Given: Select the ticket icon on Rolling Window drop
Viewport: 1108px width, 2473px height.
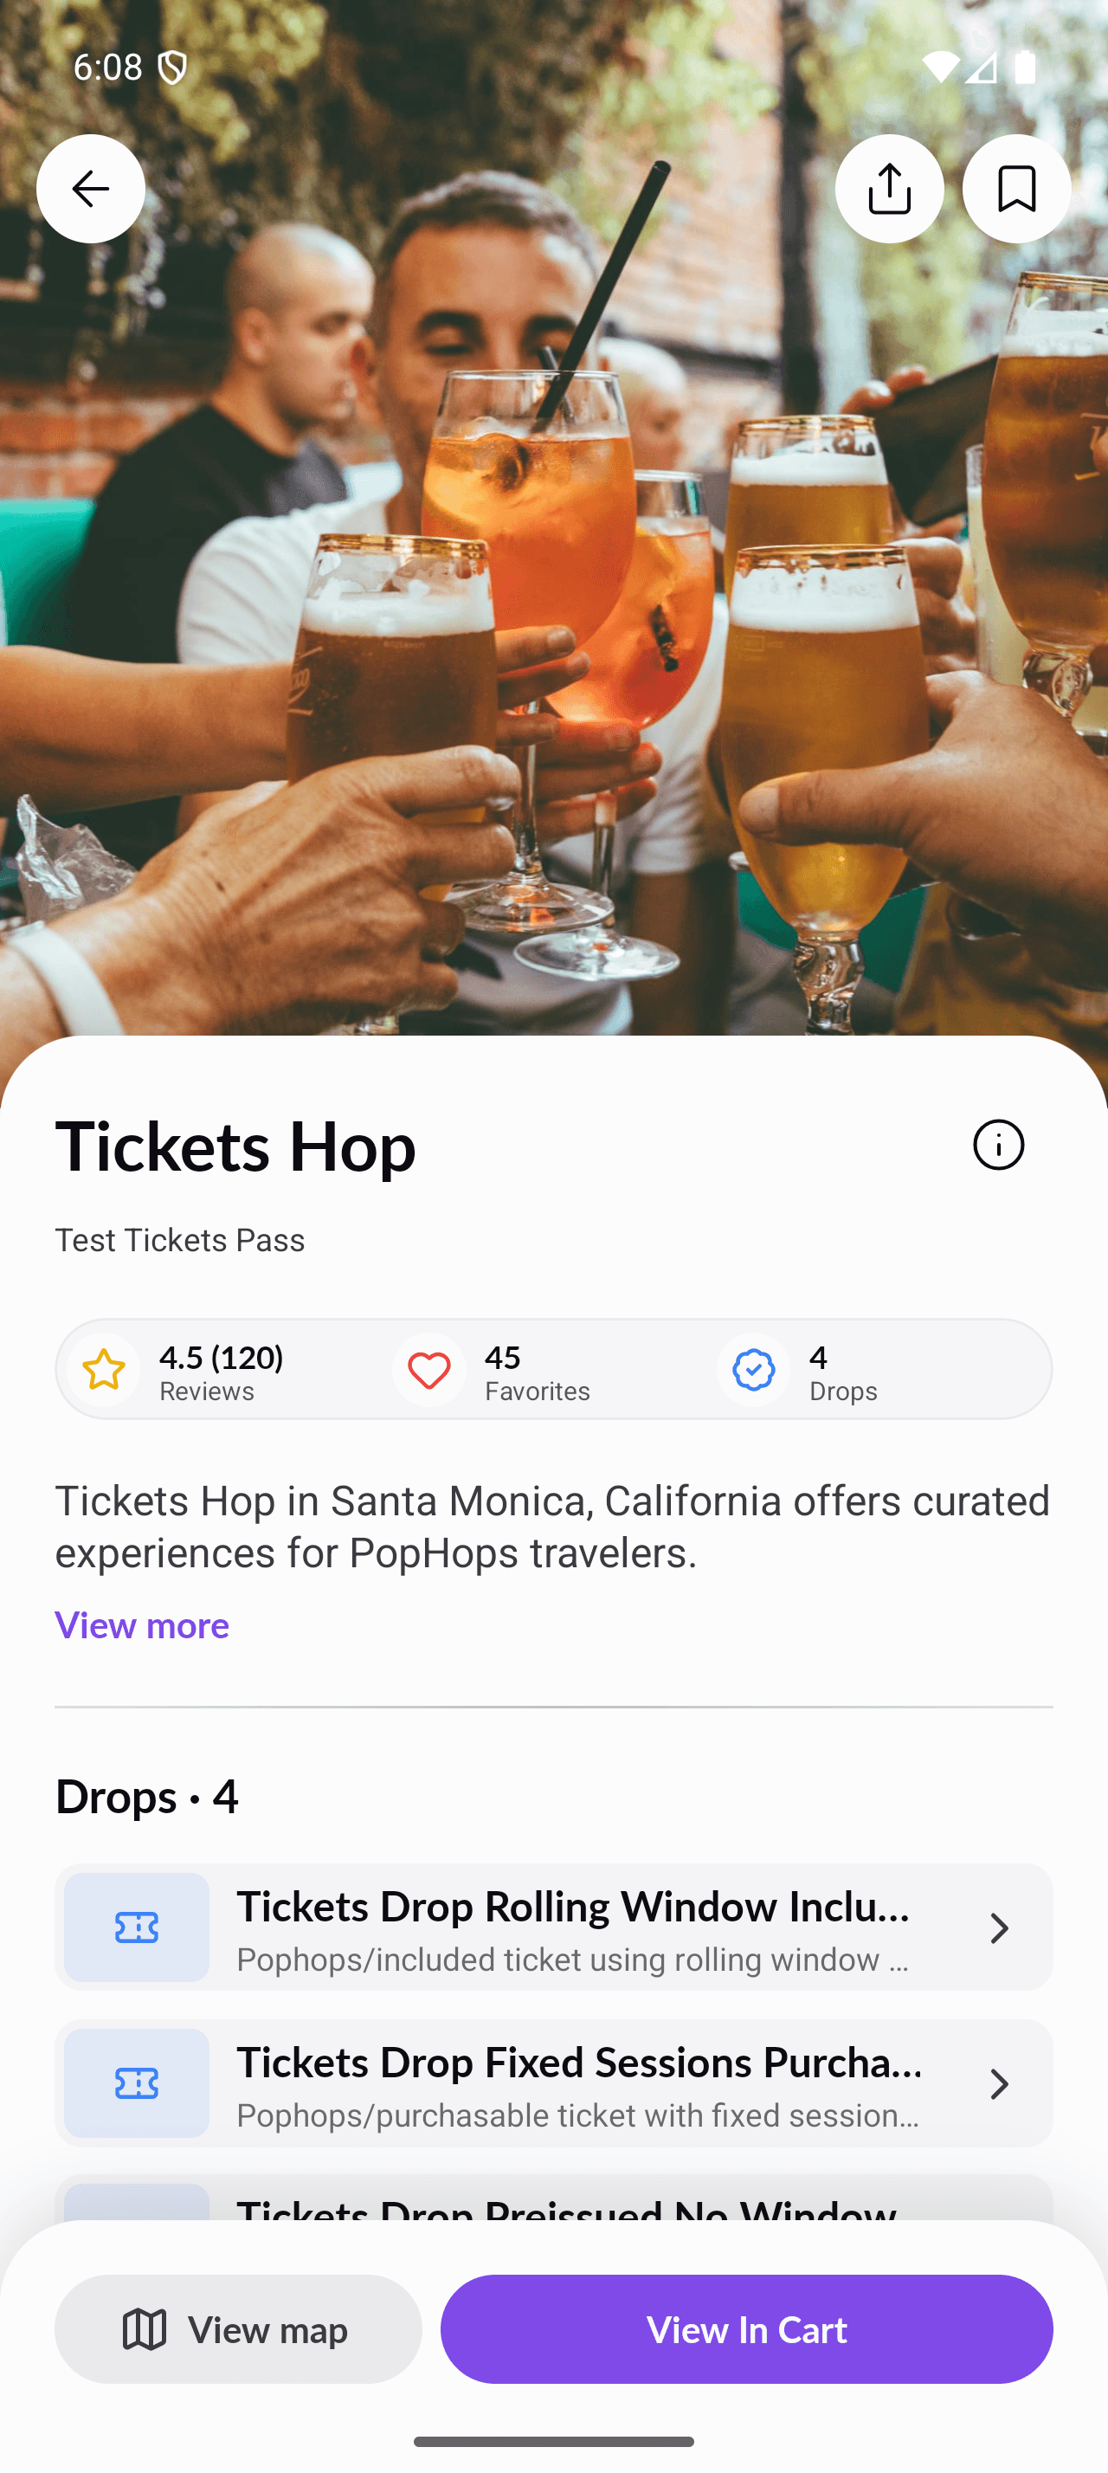Looking at the screenshot, I should coord(136,1927).
